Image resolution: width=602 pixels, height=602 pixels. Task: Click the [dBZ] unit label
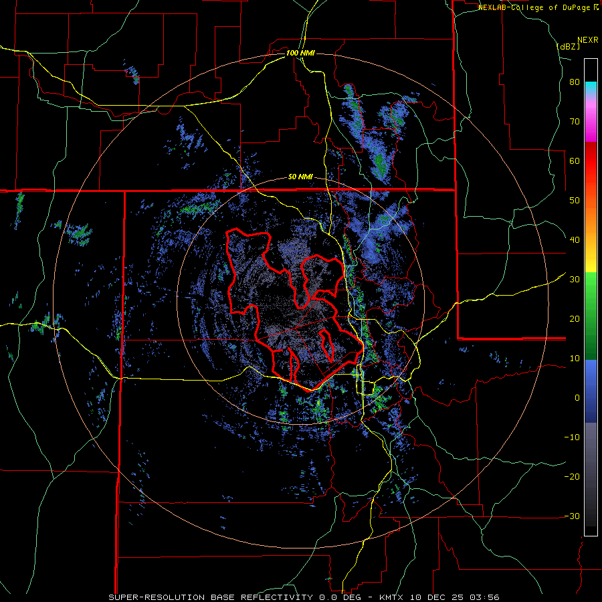[x=568, y=46]
